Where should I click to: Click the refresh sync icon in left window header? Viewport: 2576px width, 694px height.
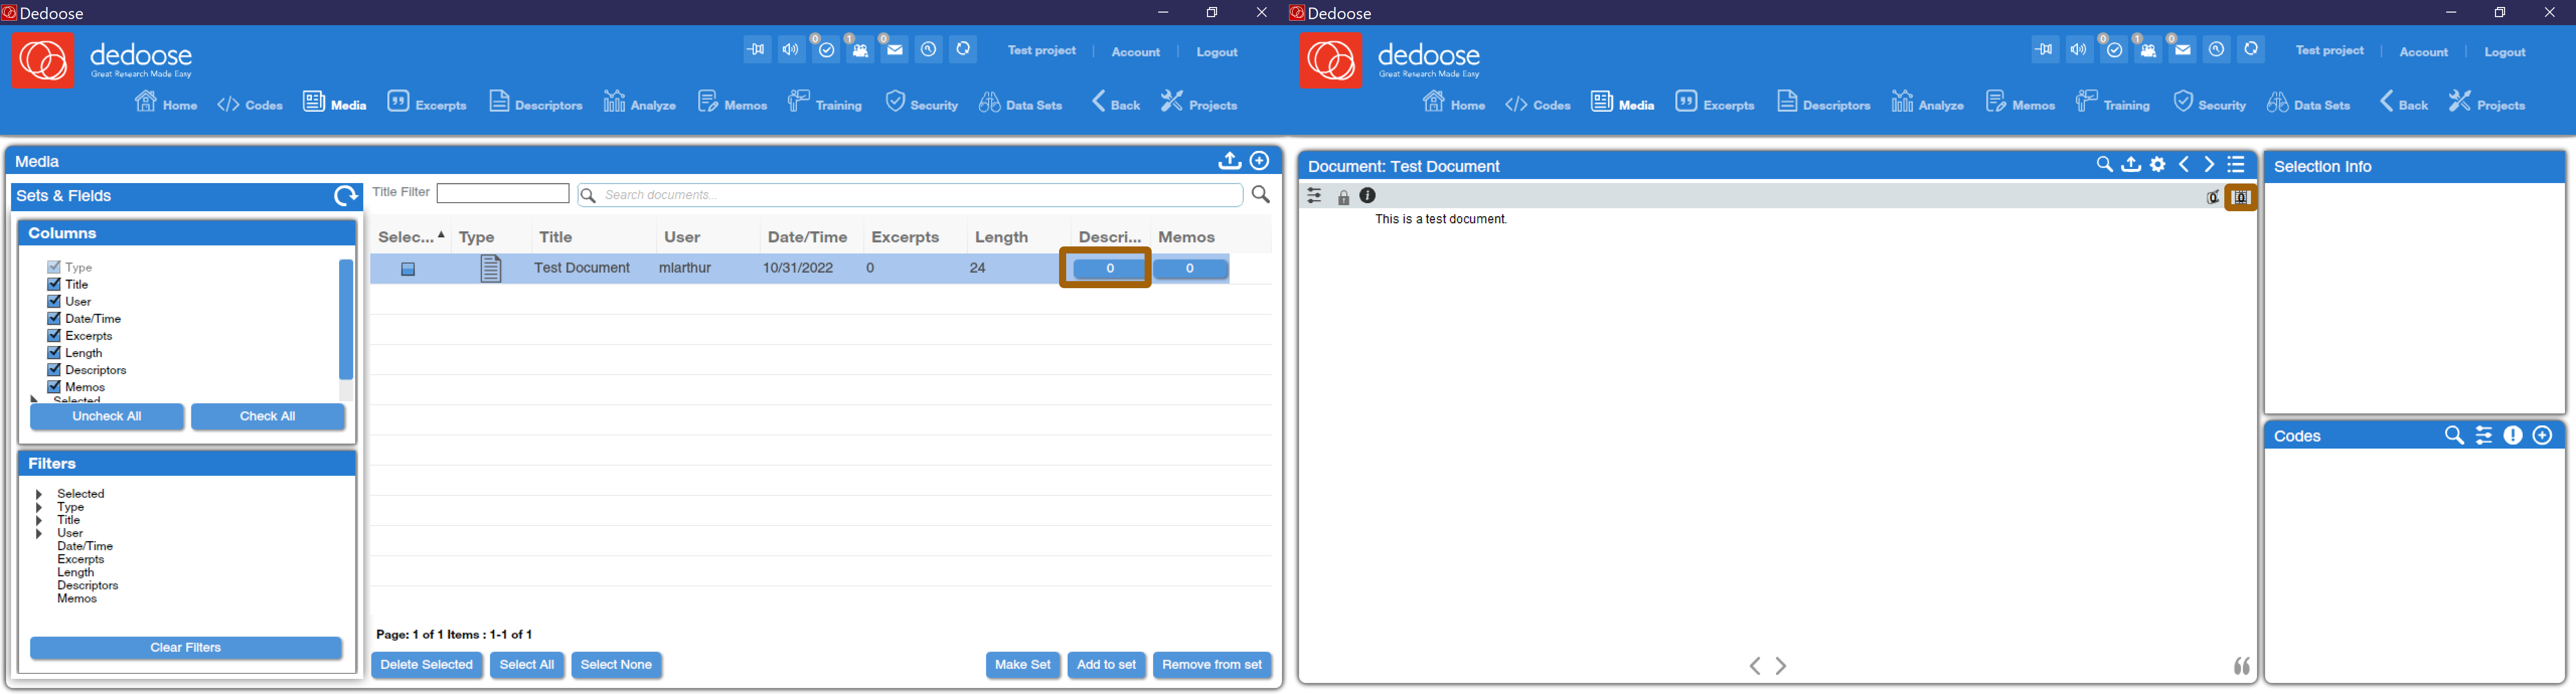tap(963, 49)
